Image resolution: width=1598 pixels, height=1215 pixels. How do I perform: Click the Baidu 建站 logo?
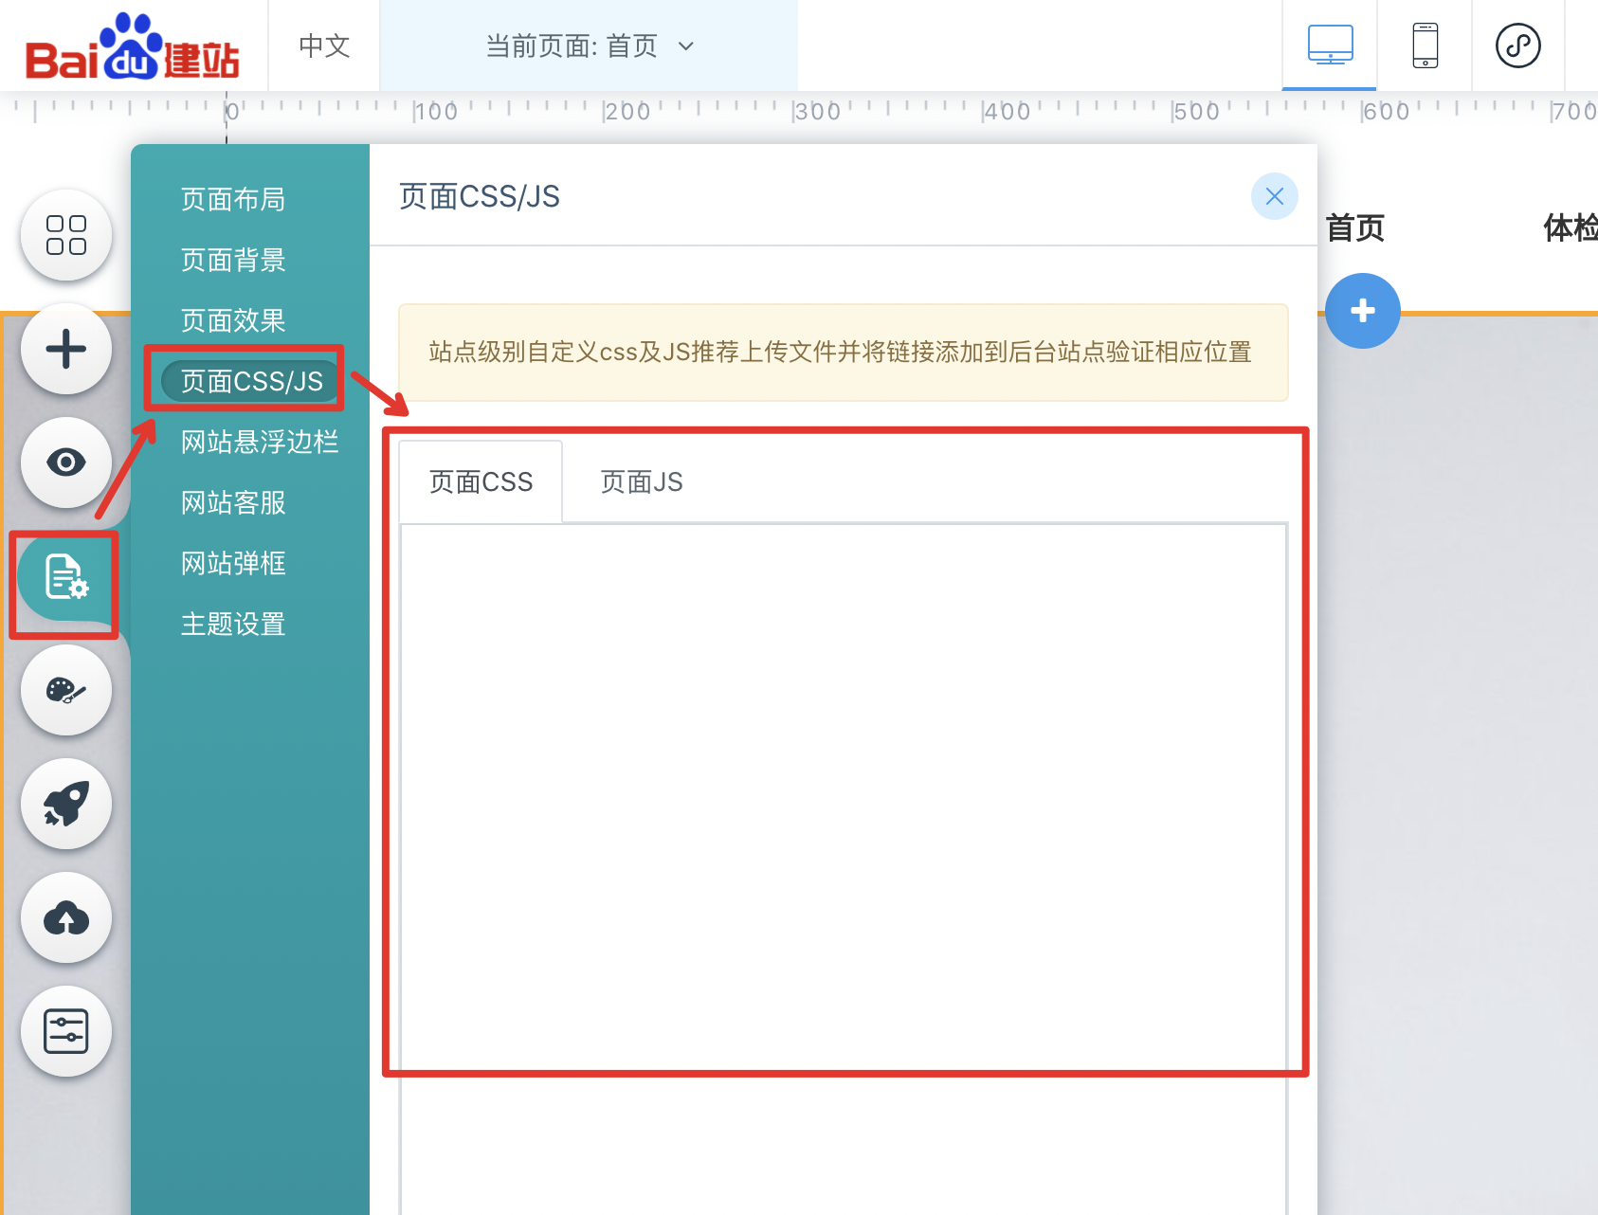tap(132, 47)
